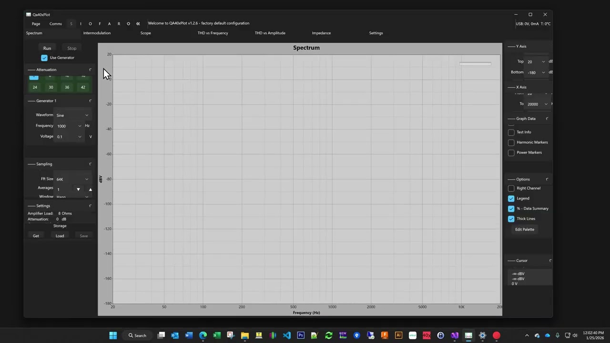Open the Y Axis Top dropdown
The height and width of the screenshot is (343, 610).
536,61
